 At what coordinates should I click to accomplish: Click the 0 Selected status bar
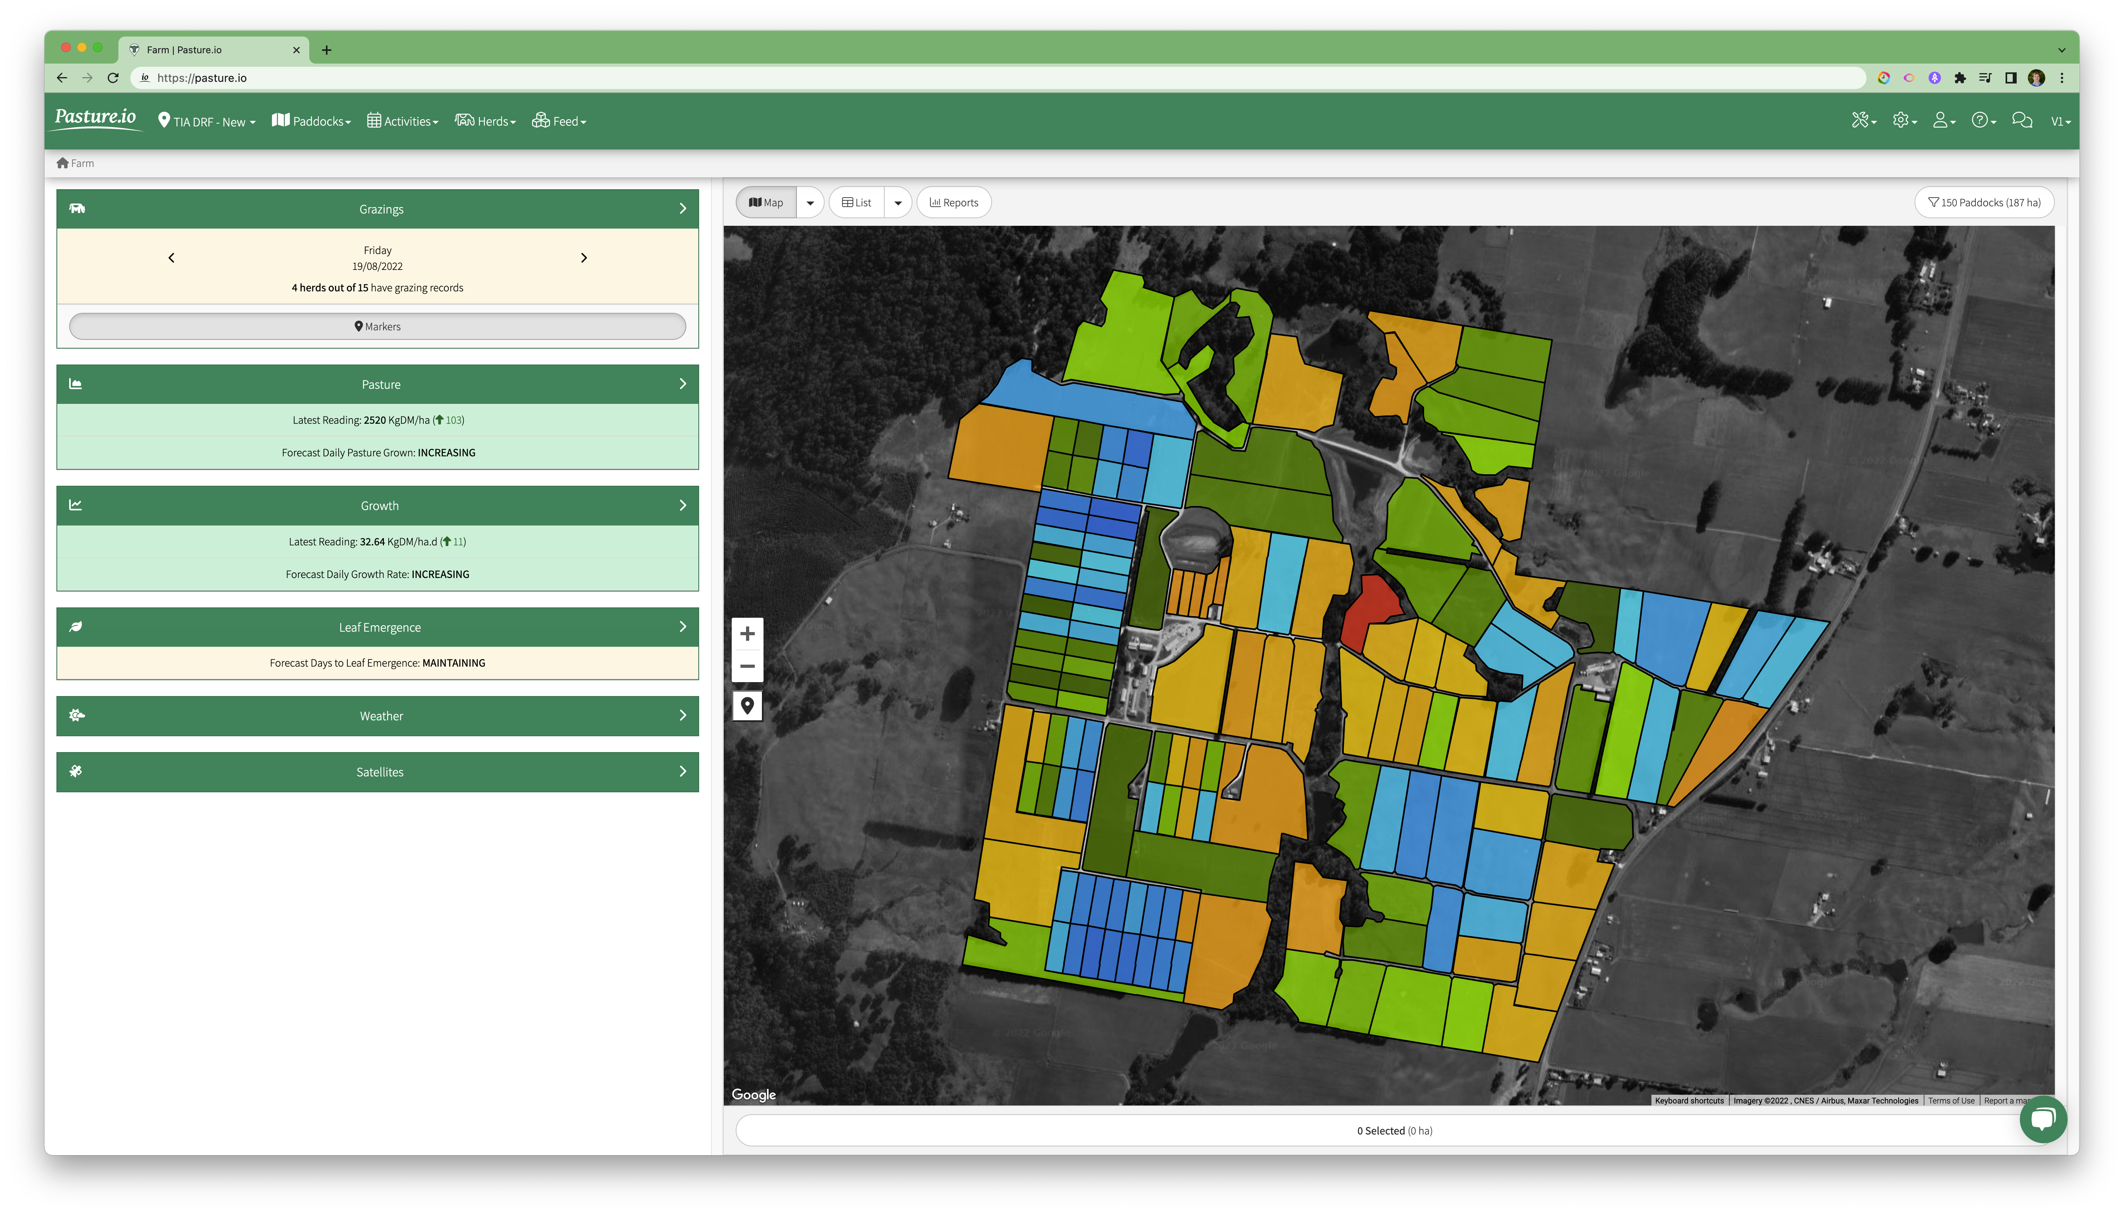(x=1394, y=1131)
